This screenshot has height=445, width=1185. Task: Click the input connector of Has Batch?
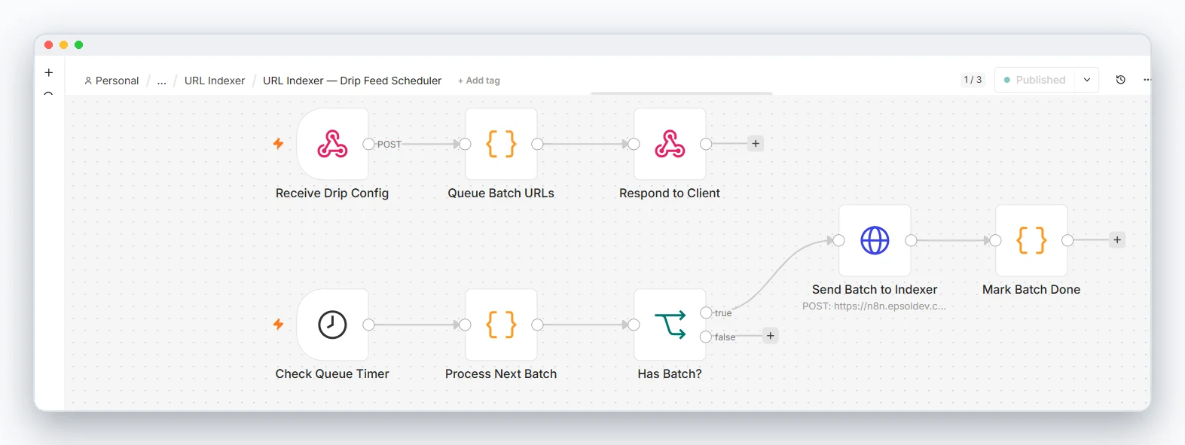click(634, 325)
